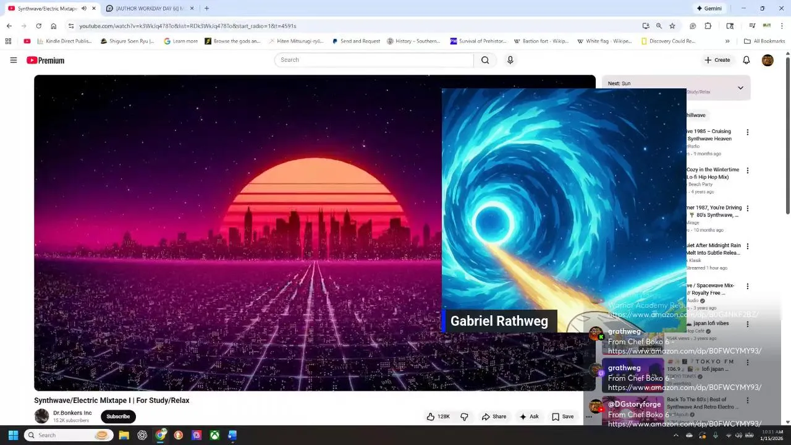Screen dimensions: 791x445
Task: Like the video with thumbs up
Action: pos(438,417)
